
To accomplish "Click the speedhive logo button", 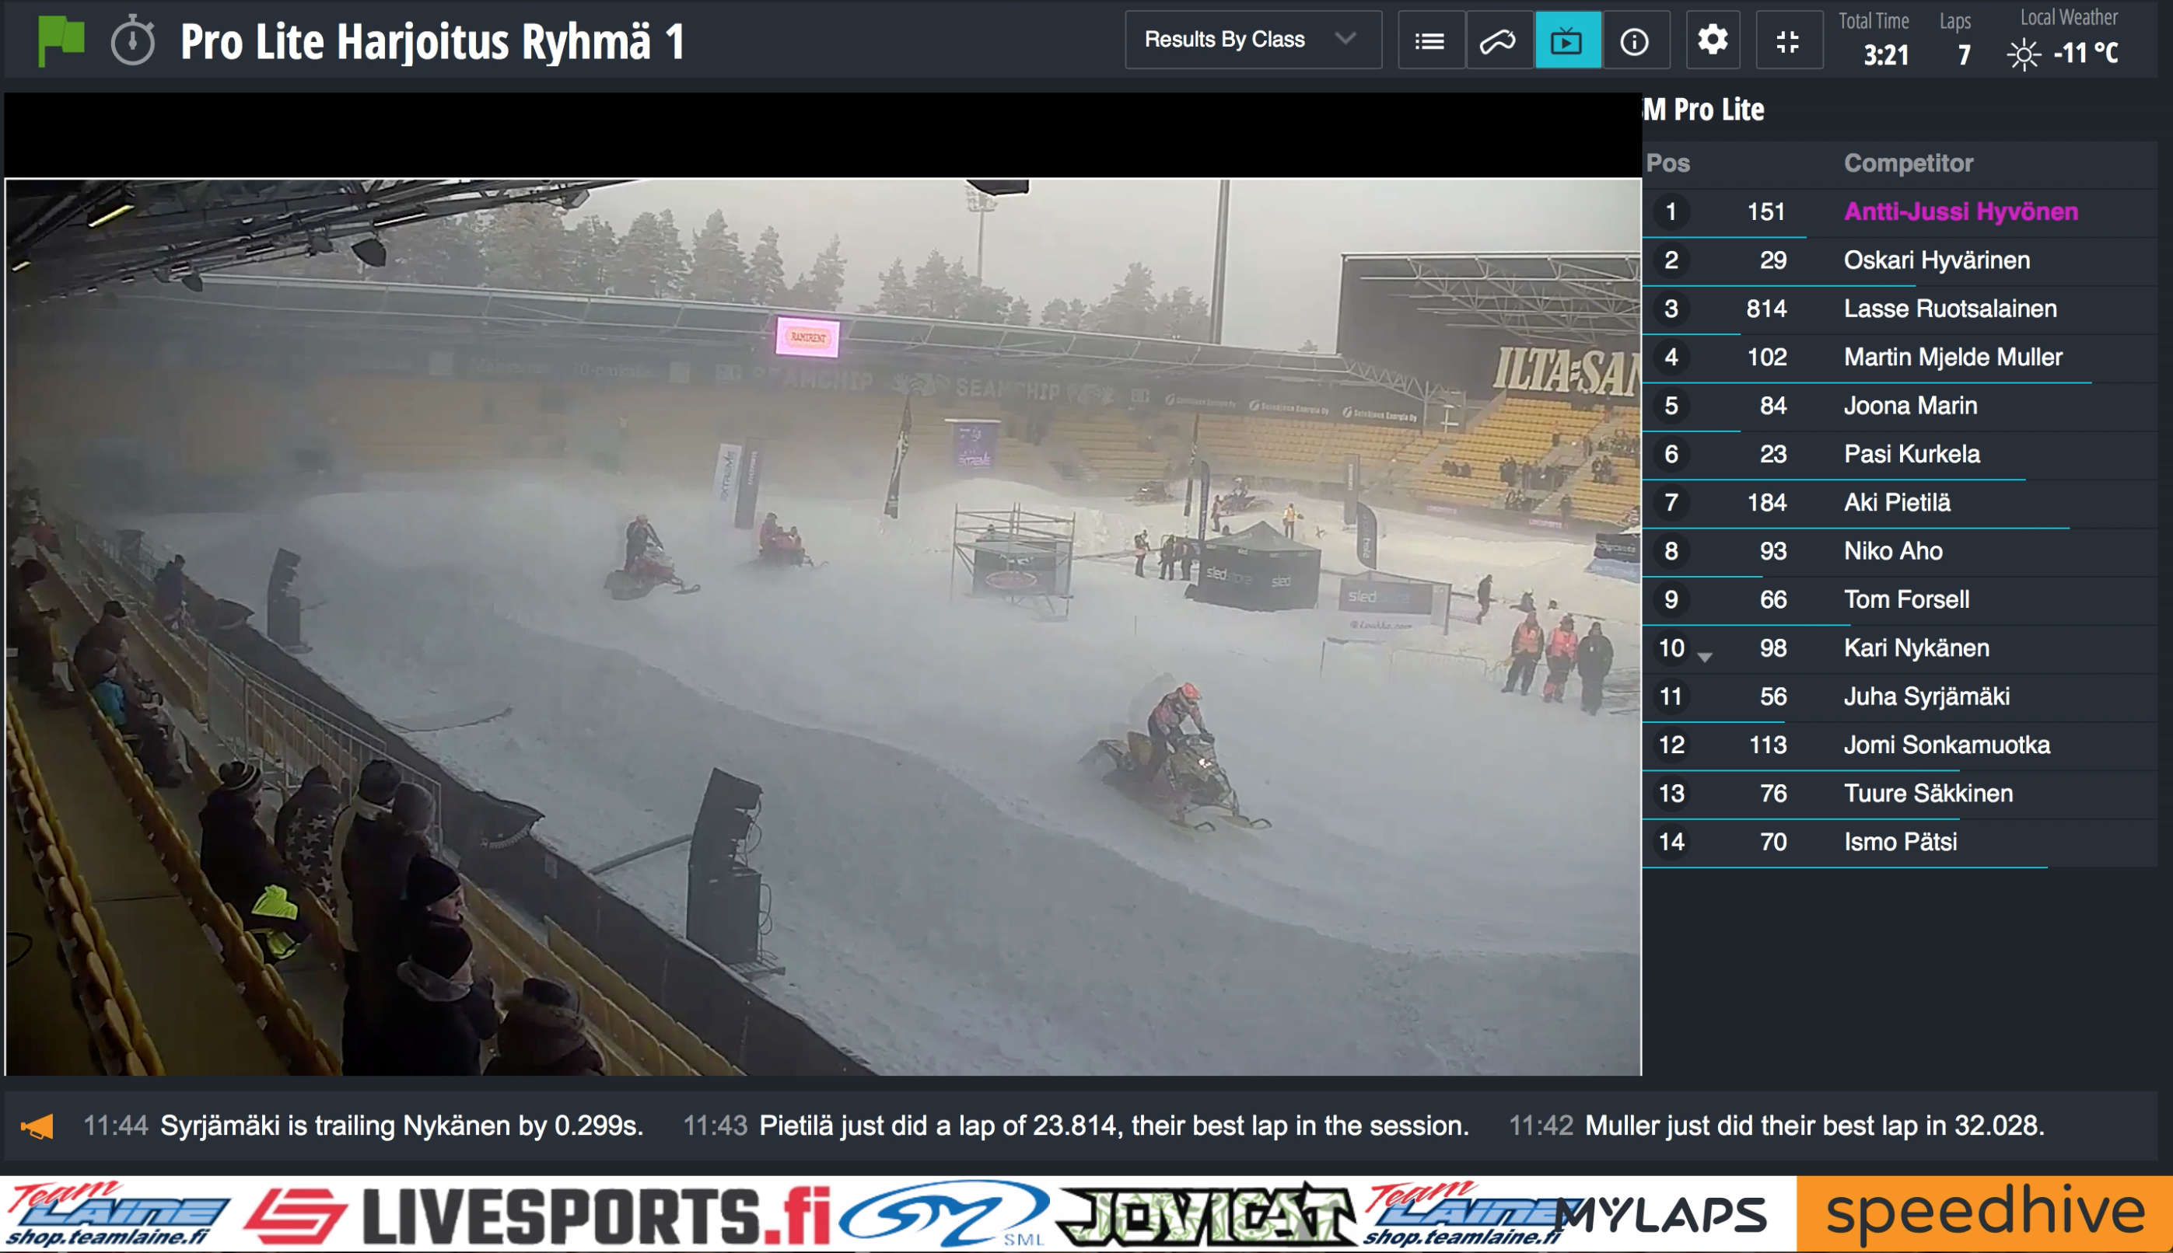I will (x=1983, y=1213).
